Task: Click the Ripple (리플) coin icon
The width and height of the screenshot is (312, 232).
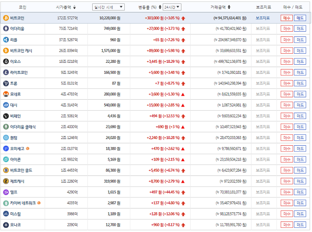Action: pyautogui.click(x=6, y=40)
